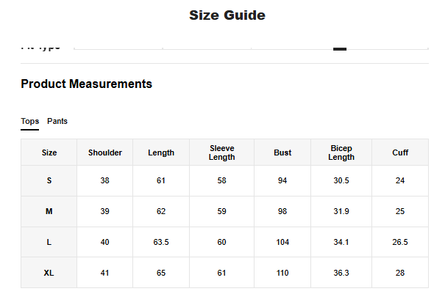Click the 30.5 bicep value for S
445x294 pixels.
point(341,180)
